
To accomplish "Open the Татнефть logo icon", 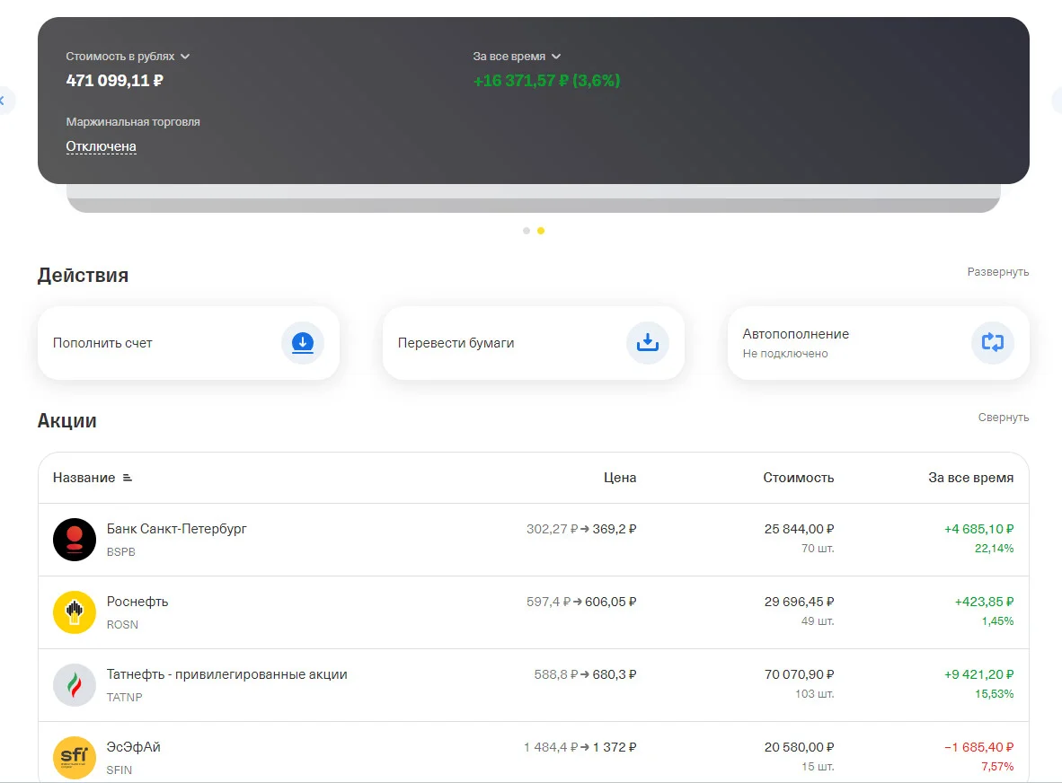I will (75, 685).
